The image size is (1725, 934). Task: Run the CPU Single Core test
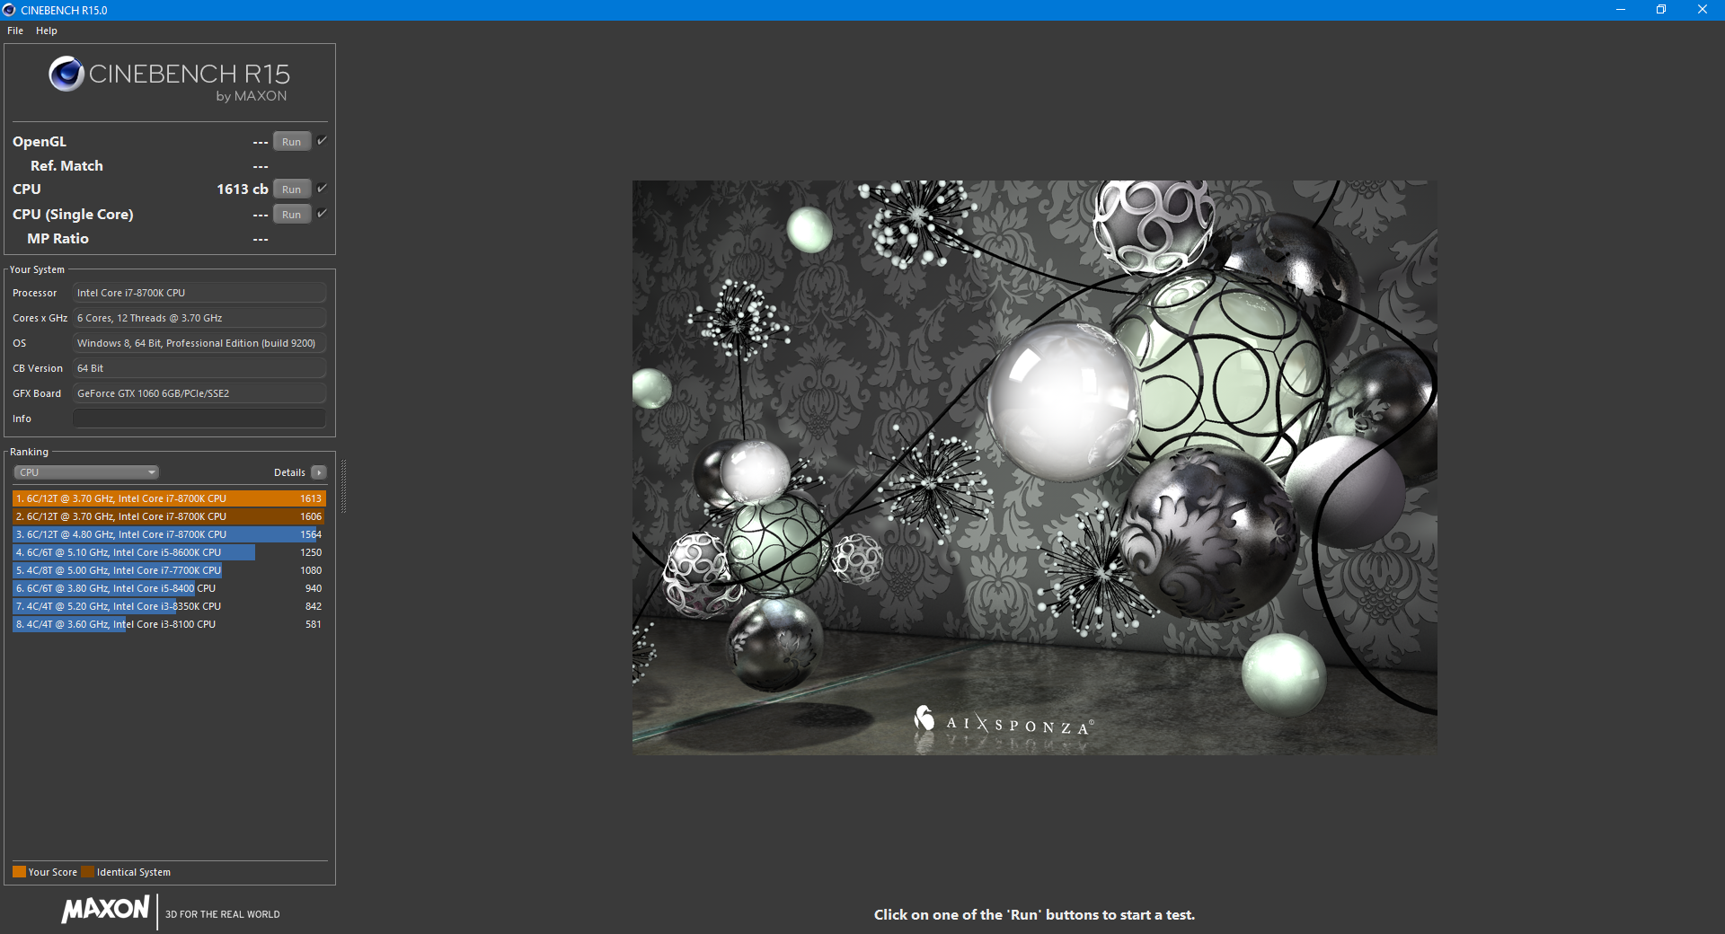[x=292, y=215]
